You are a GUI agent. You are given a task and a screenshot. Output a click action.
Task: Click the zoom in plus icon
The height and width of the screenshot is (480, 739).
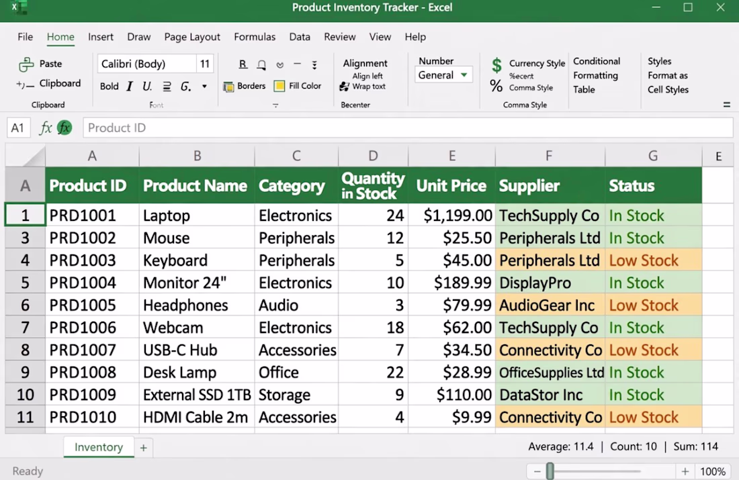click(x=685, y=471)
